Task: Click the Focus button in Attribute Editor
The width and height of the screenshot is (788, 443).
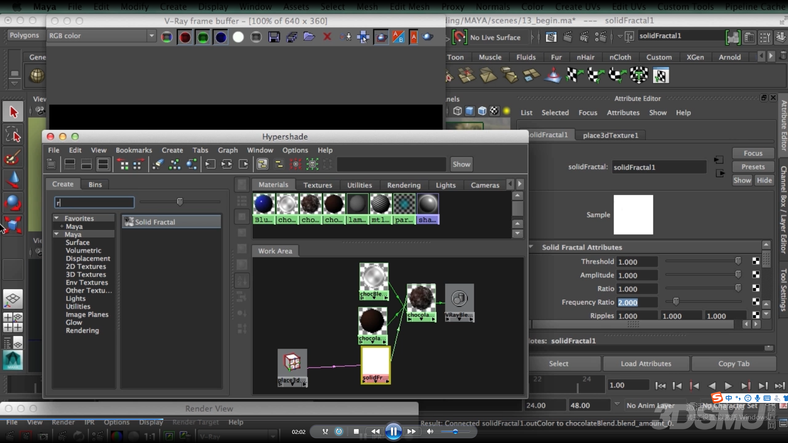Action: pyautogui.click(x=753, y=153)
